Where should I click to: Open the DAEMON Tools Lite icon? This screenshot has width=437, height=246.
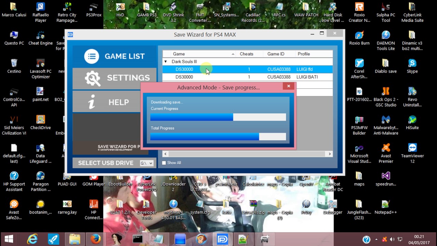386,40
